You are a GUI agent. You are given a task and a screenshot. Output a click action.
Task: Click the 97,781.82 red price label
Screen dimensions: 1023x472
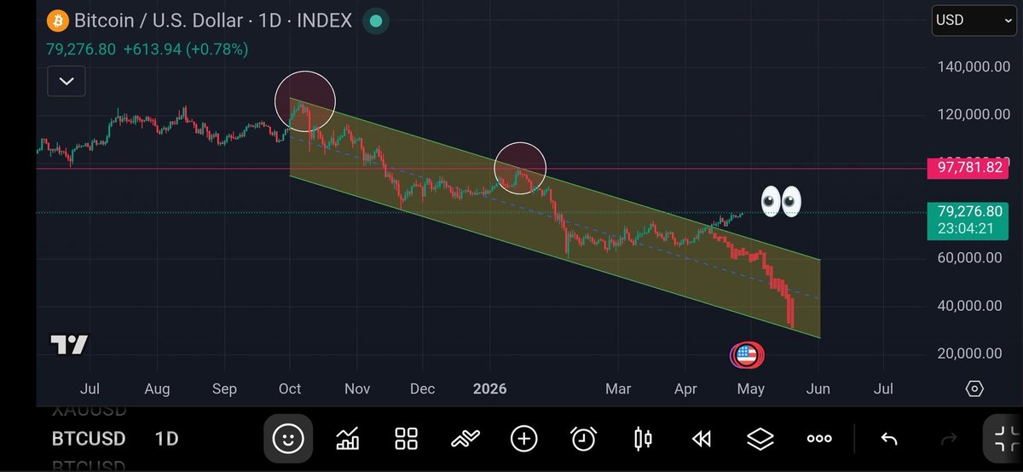(x=970, y=168)
